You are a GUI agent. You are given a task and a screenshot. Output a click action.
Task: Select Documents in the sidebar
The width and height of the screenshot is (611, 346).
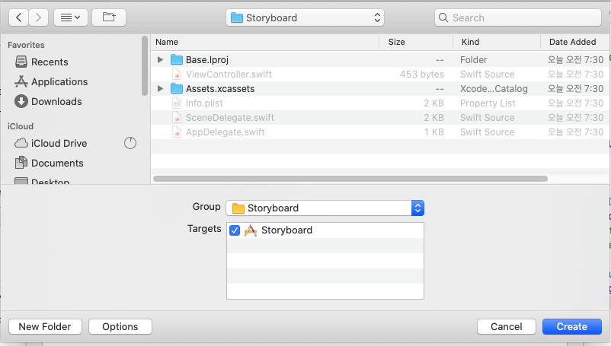[x=57, y=163]
